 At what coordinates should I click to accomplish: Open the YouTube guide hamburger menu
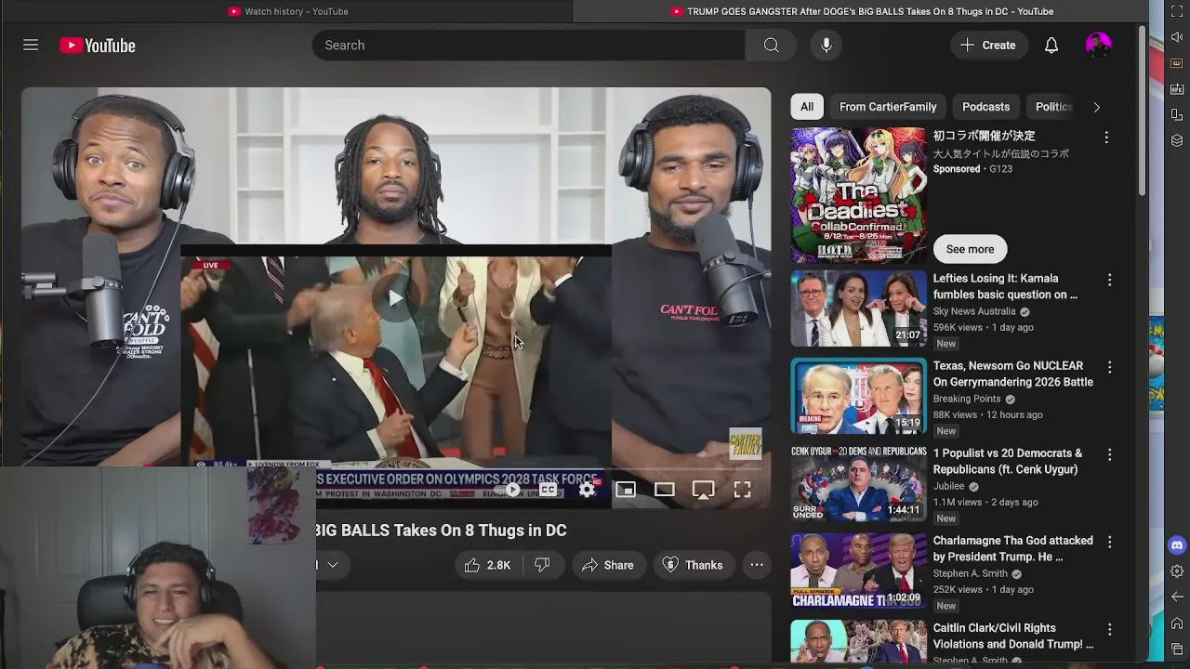tap(31, 45)
